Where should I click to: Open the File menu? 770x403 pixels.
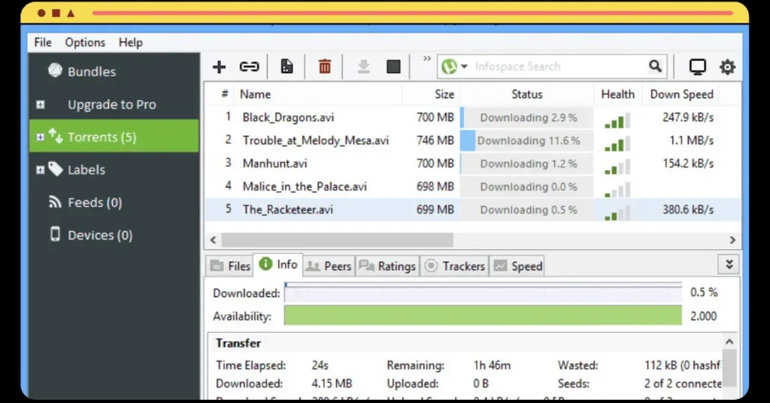click(43, 42)
